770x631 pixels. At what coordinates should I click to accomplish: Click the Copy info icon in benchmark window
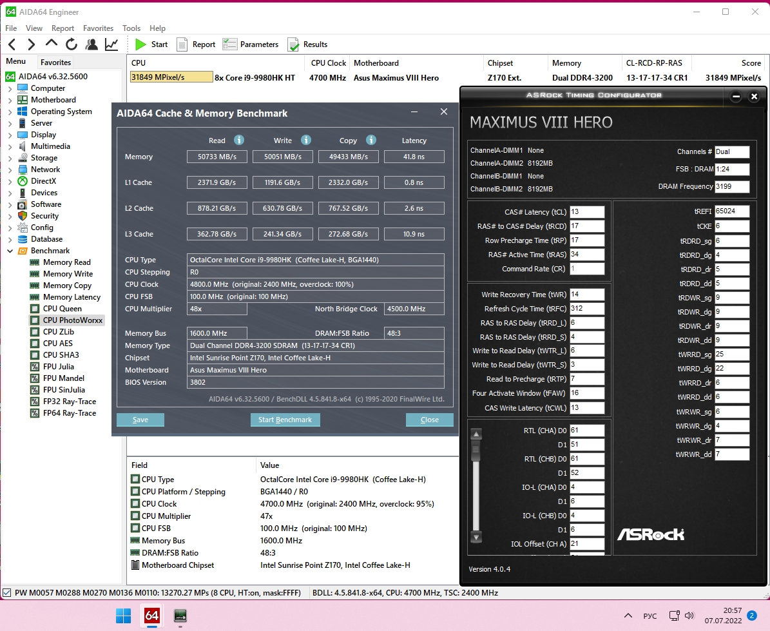pyautogui.click(x=371, y=140)
